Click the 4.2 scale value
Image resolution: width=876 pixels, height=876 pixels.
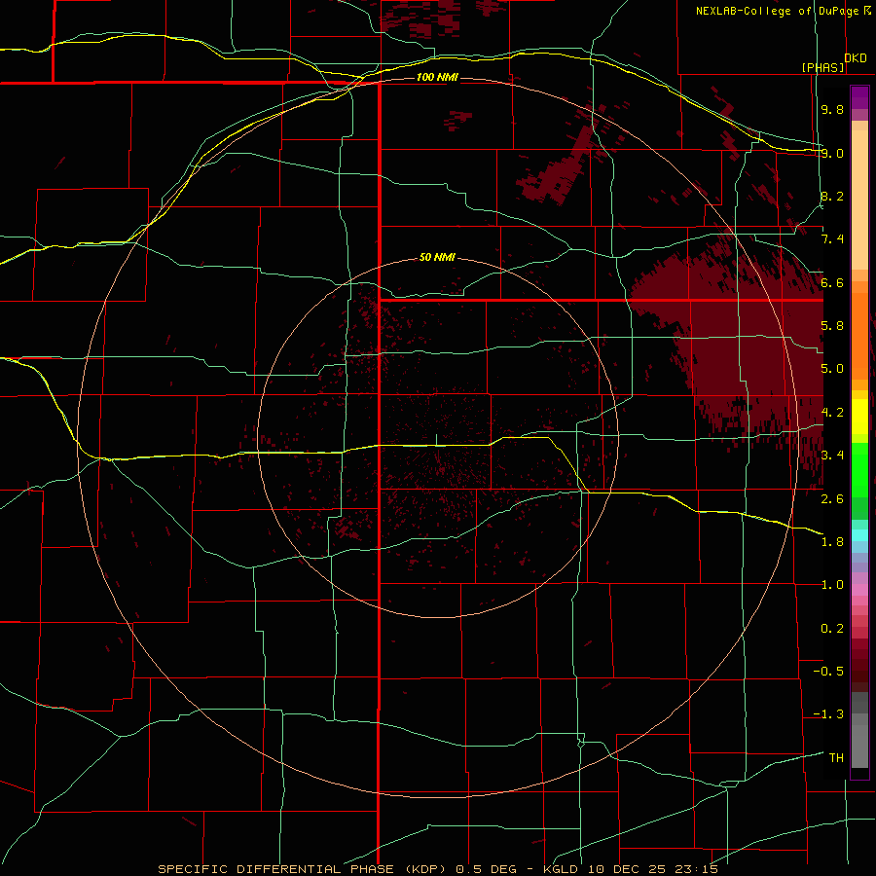pyautogui.click(x=832, y=413)
